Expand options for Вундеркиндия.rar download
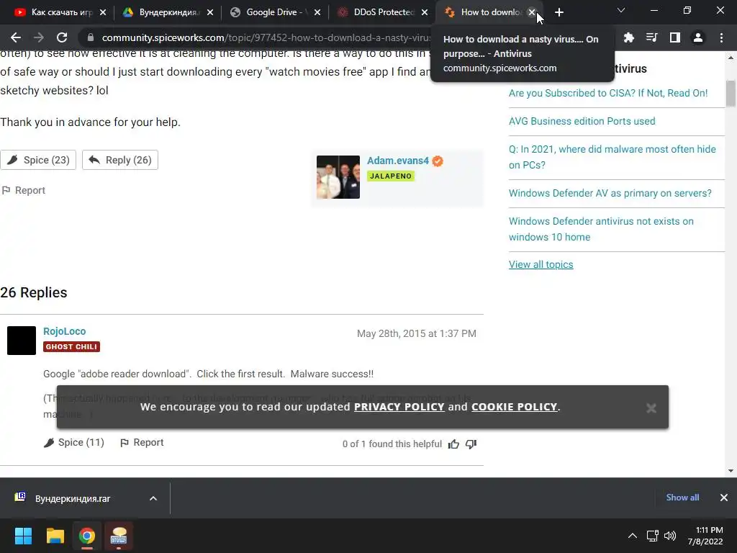Screen dimensions: 737x553 click(153, 498)
